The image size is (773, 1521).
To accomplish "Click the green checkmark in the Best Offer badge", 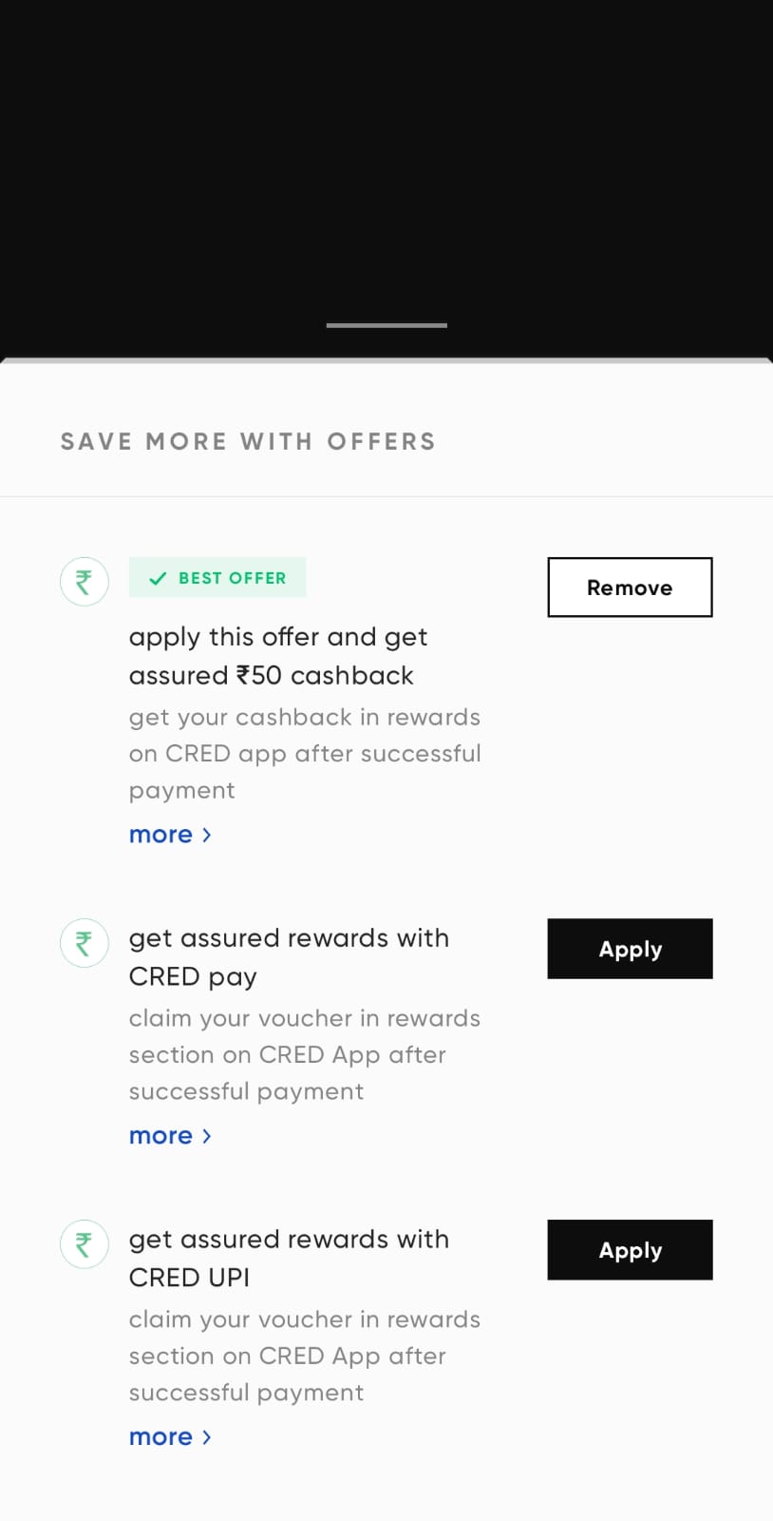I will point(158,578).
